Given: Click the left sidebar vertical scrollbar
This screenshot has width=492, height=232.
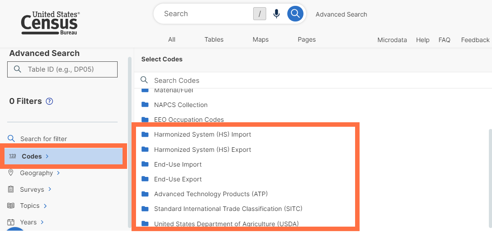Looking at the screenshot, I should pos(130,142).
